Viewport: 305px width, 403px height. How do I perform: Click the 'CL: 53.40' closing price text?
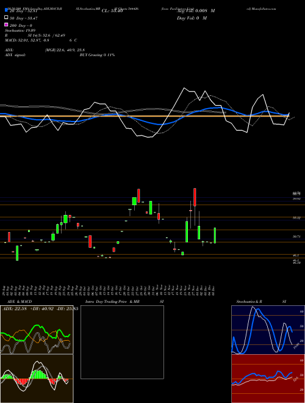(112, 11)
